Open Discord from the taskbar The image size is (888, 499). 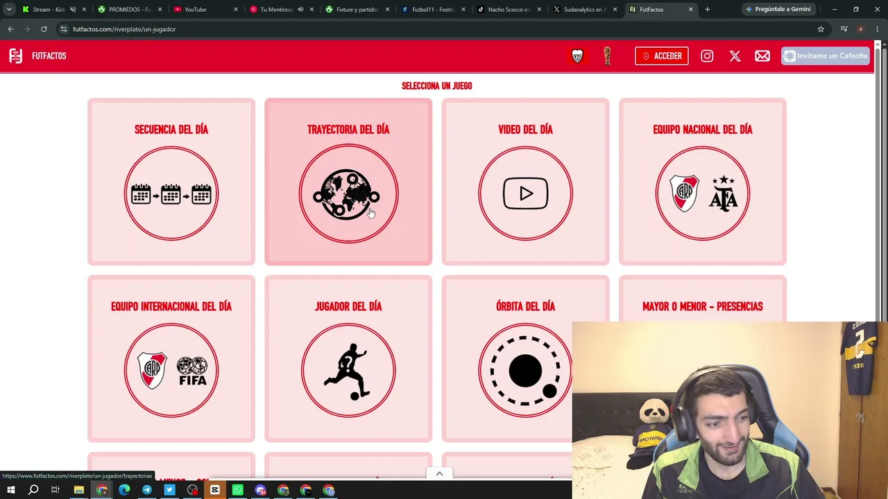260,491
